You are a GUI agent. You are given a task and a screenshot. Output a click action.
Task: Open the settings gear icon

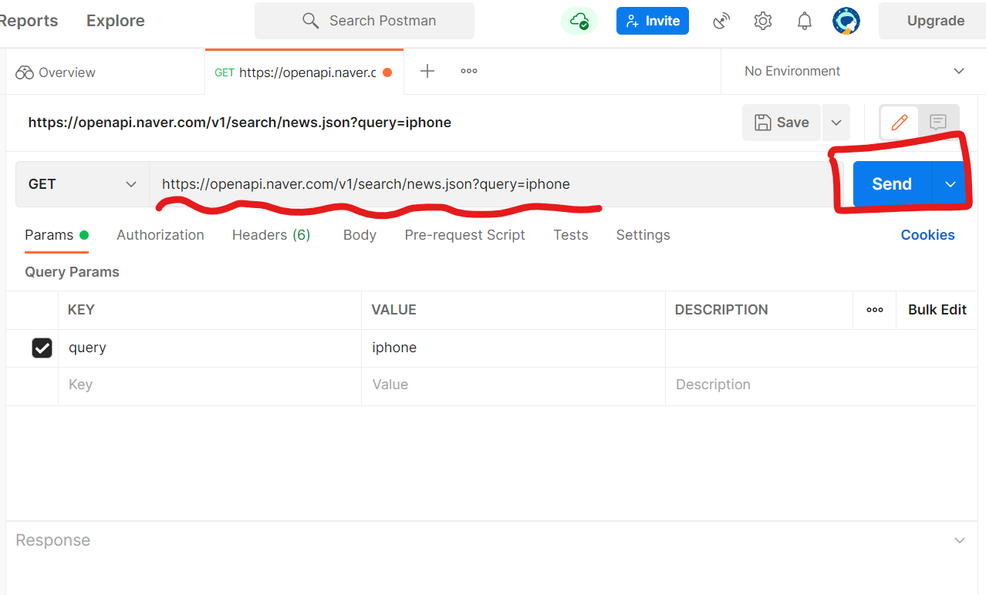click(x=763, y=21)
